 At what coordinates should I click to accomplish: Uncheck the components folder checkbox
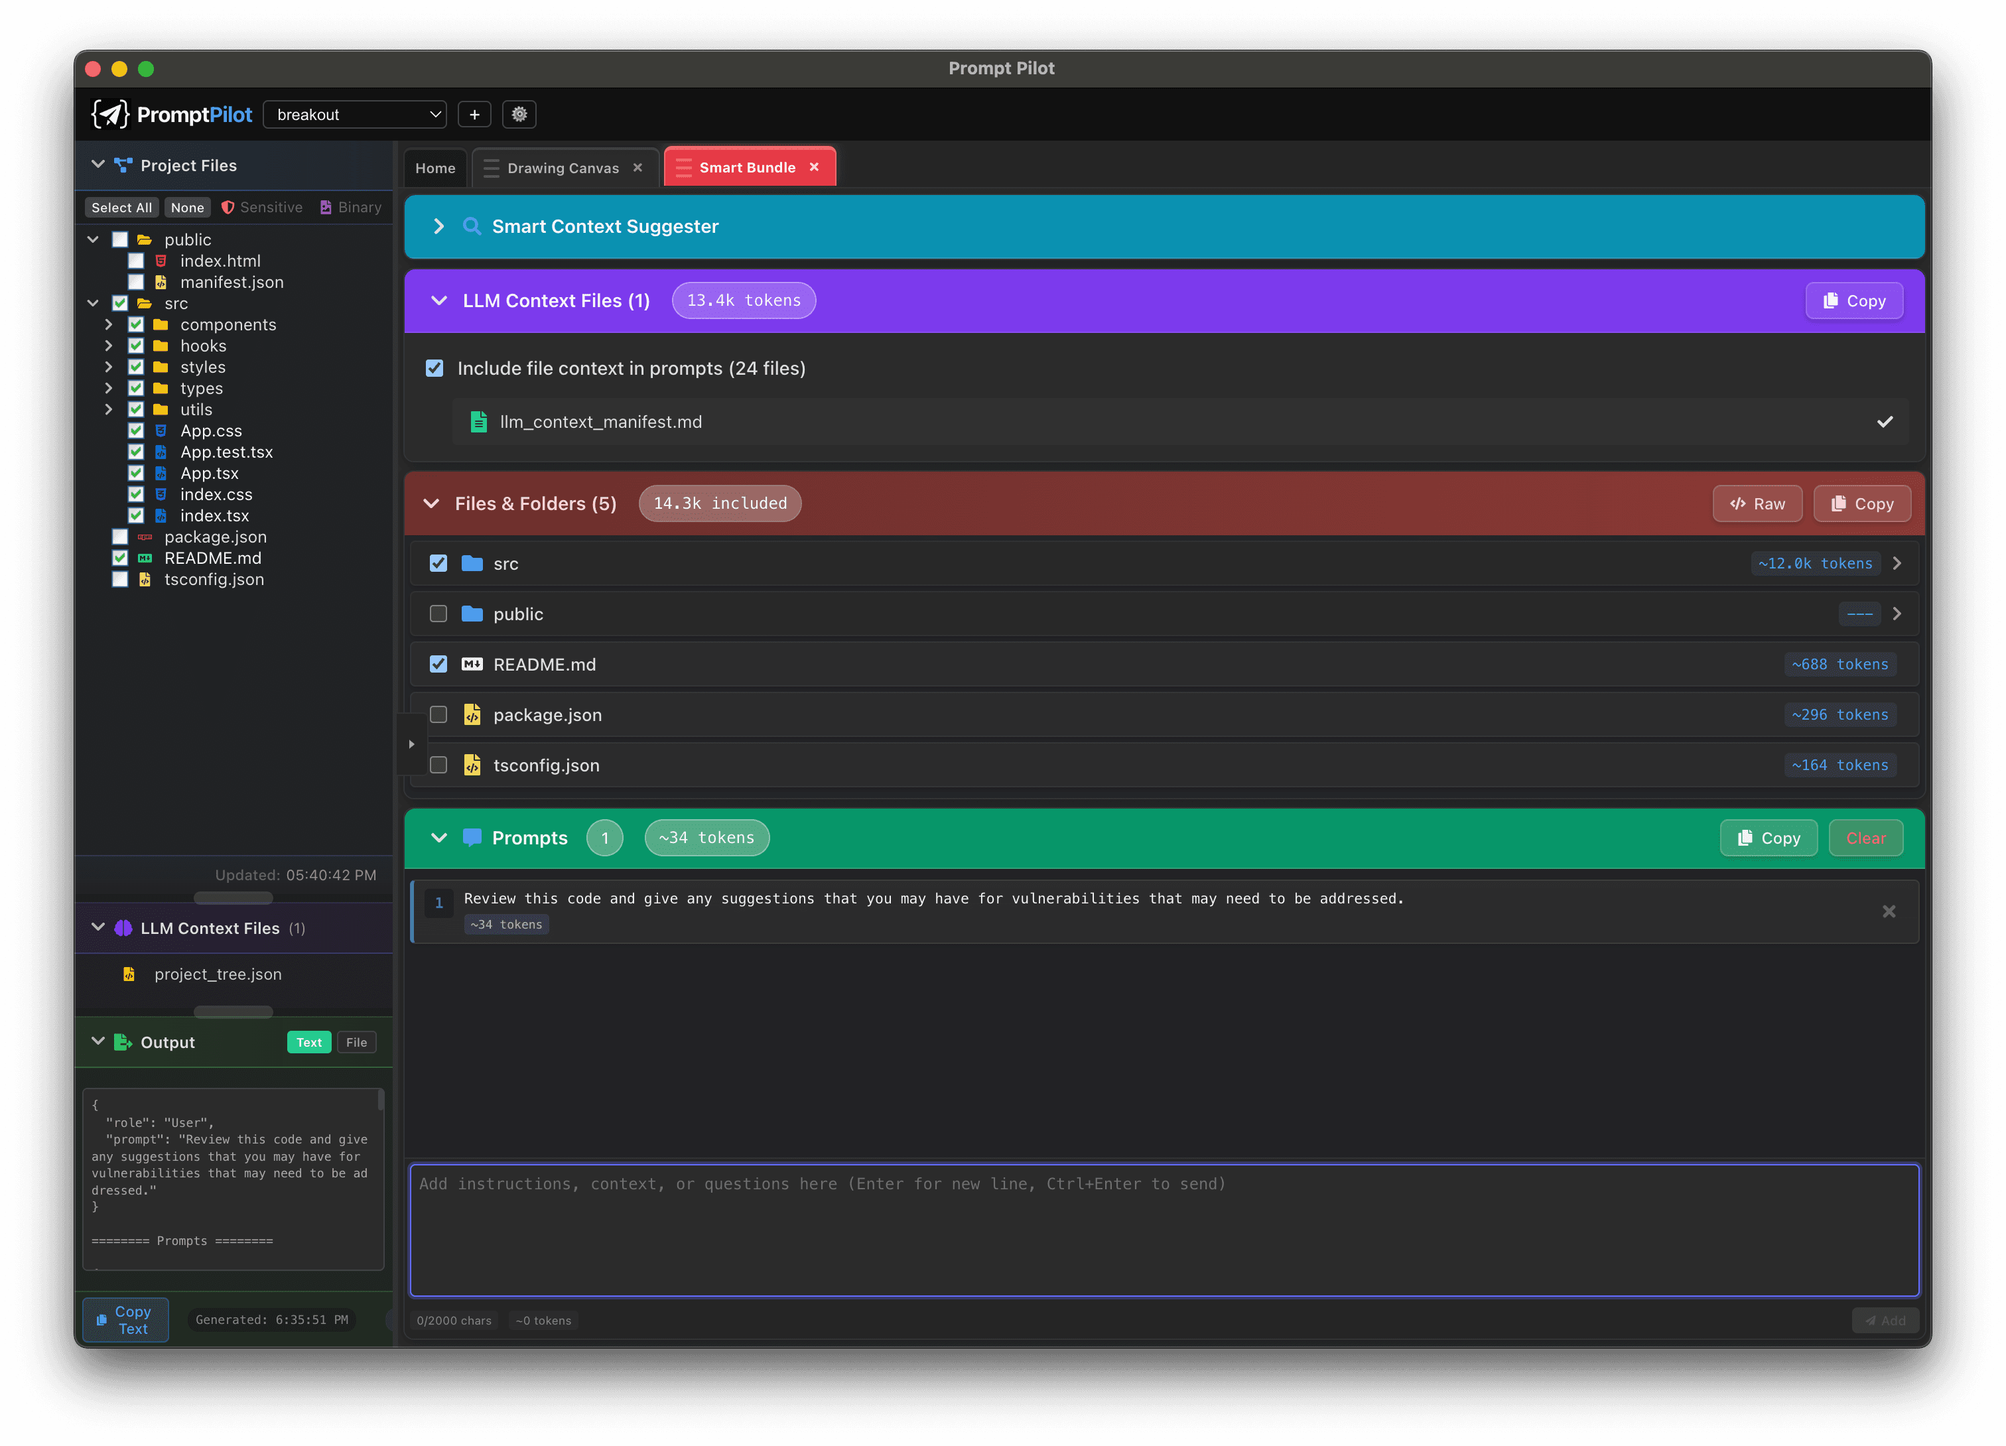click(x=136, y=324)
